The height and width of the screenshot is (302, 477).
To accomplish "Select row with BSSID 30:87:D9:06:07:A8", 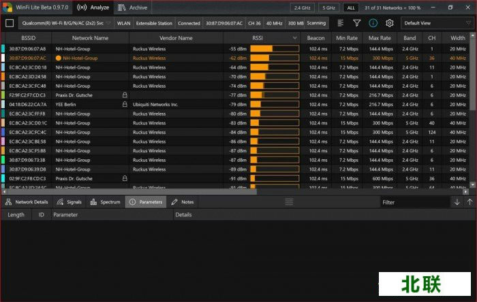I will coord(236,48).
